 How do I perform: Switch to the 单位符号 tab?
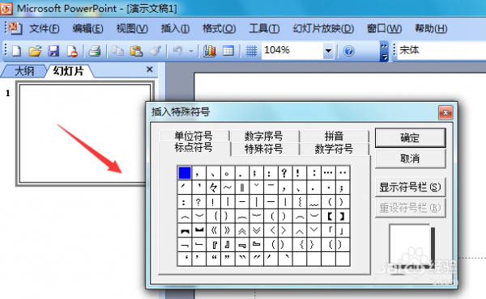click(194, 136)
